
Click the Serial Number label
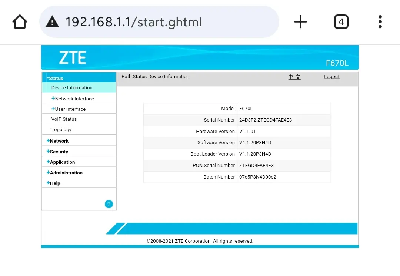pos(219,120)
